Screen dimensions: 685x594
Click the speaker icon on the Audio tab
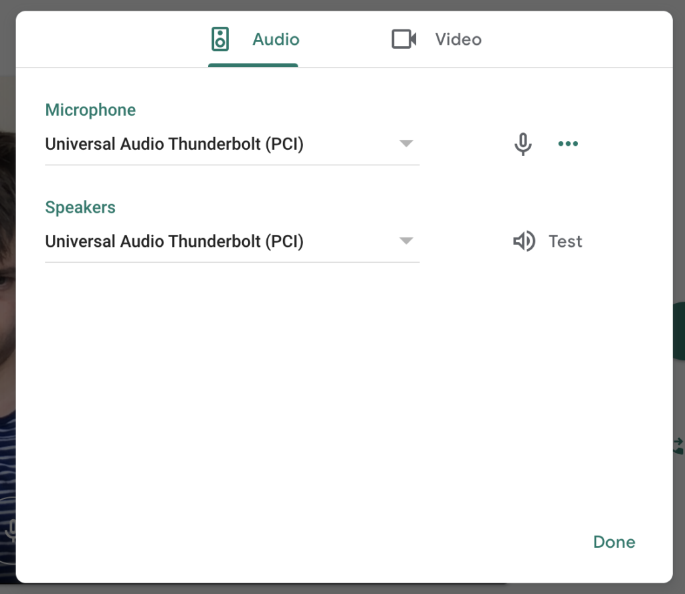coord(220,39)
